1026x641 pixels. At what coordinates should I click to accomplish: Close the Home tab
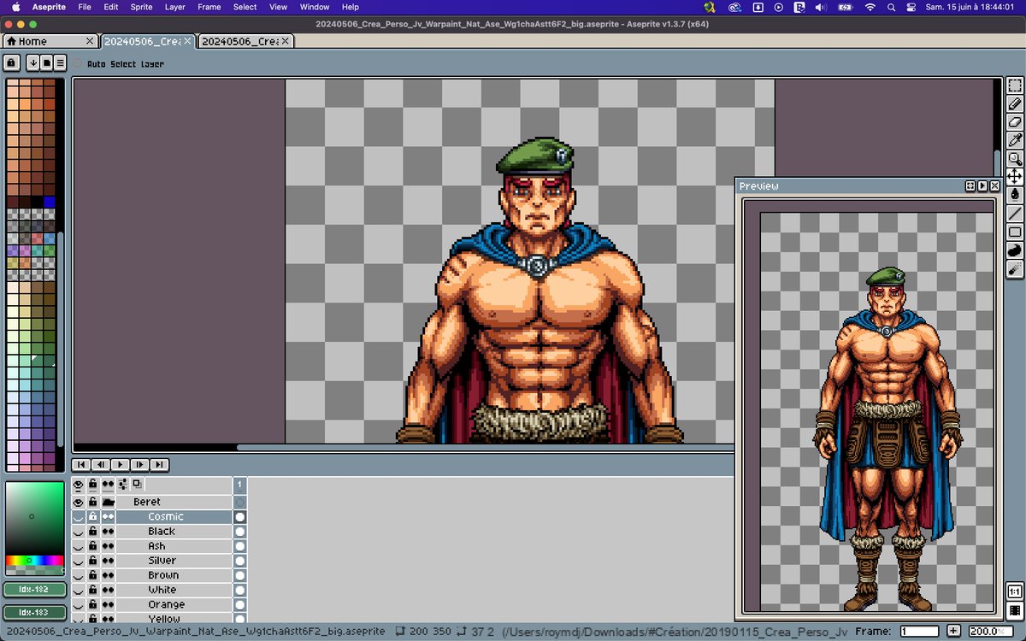pyautogui.click(x=90, y=41)
